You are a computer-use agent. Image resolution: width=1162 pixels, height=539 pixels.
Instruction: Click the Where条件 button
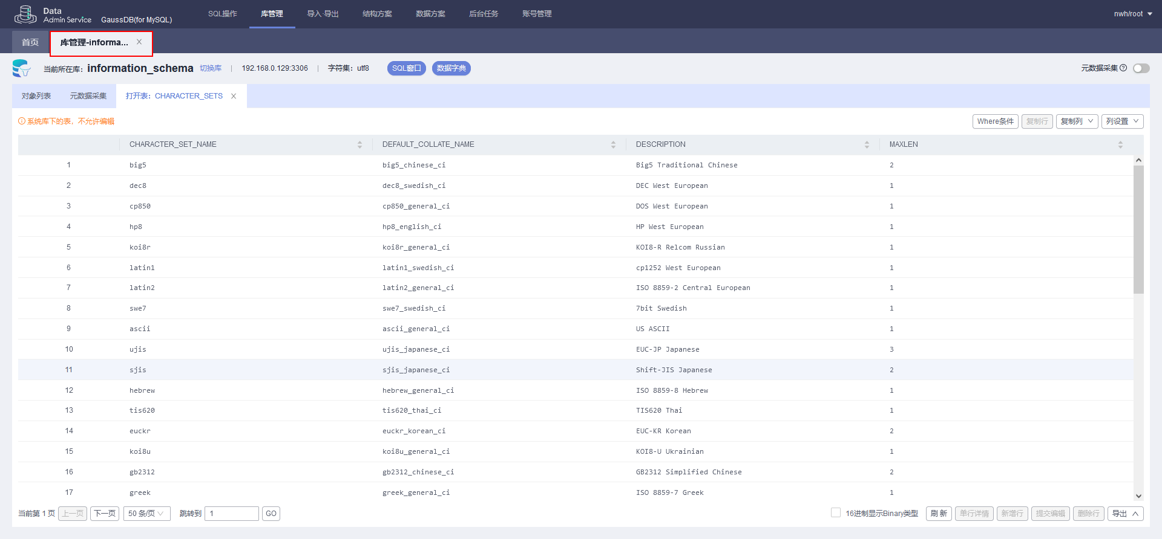(996, 121)
